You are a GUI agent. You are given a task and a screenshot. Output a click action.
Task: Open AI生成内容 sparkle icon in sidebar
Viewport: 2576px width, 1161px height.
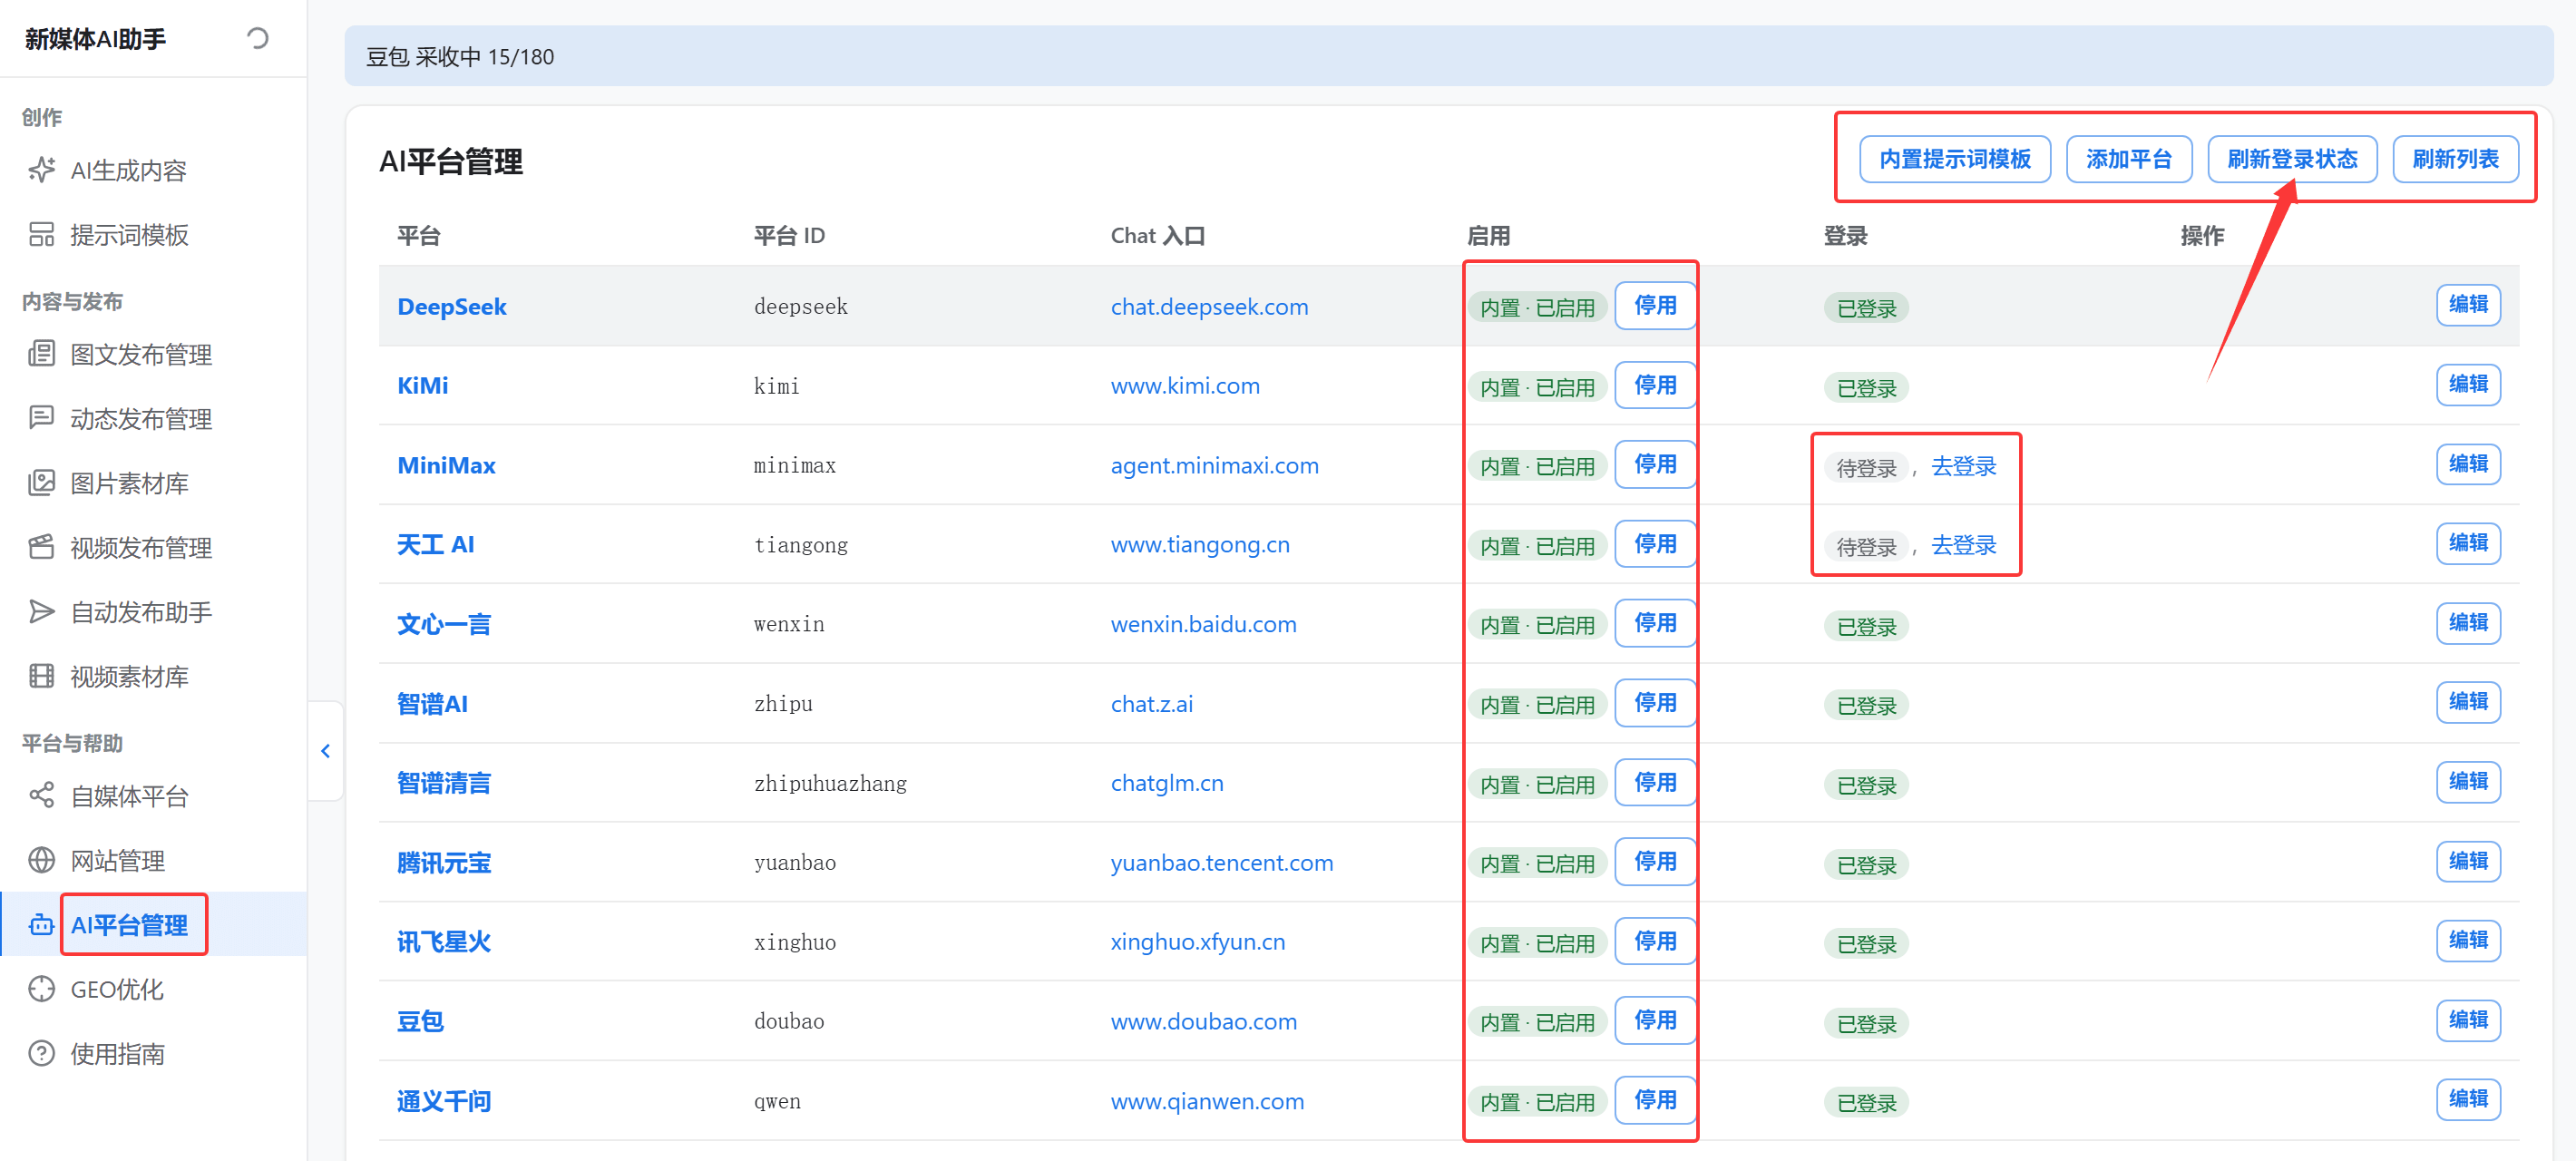coord(41,170)
